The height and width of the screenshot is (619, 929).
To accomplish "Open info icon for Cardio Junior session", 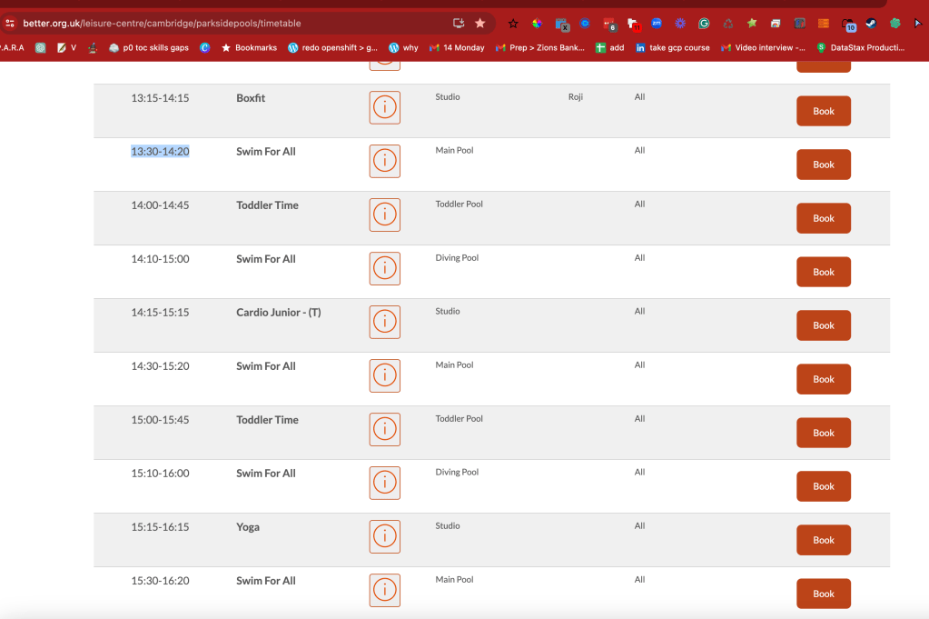I will point(384,322).
